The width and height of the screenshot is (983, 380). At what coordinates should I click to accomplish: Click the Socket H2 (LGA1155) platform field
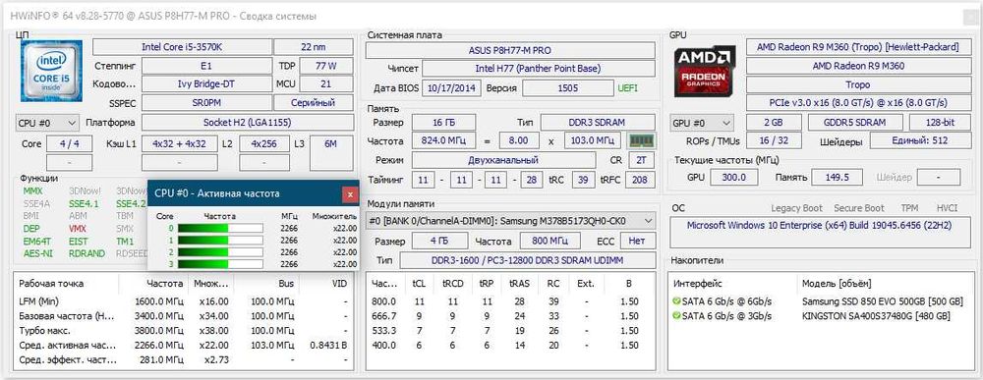[247, 123]
